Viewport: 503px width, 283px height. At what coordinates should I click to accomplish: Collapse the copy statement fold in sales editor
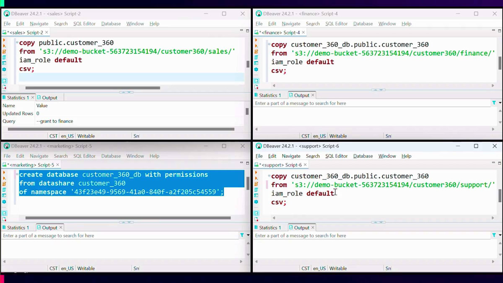pyautogui.click(x=17, y=43)
